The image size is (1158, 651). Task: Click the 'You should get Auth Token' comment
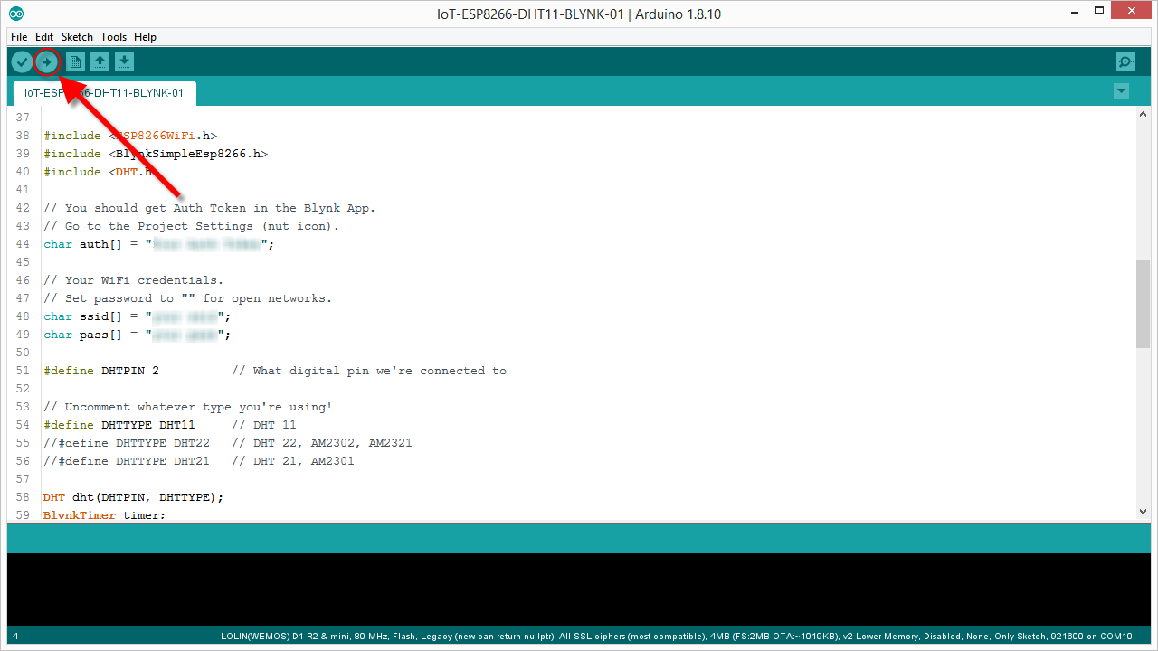(x=210, y=208)
